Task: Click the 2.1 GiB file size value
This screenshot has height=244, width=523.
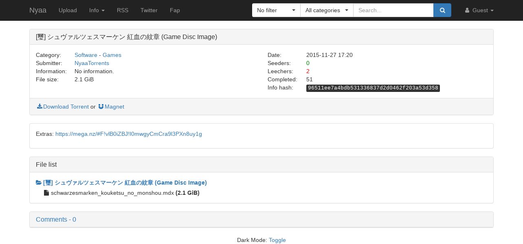Action: pos(84,79)
